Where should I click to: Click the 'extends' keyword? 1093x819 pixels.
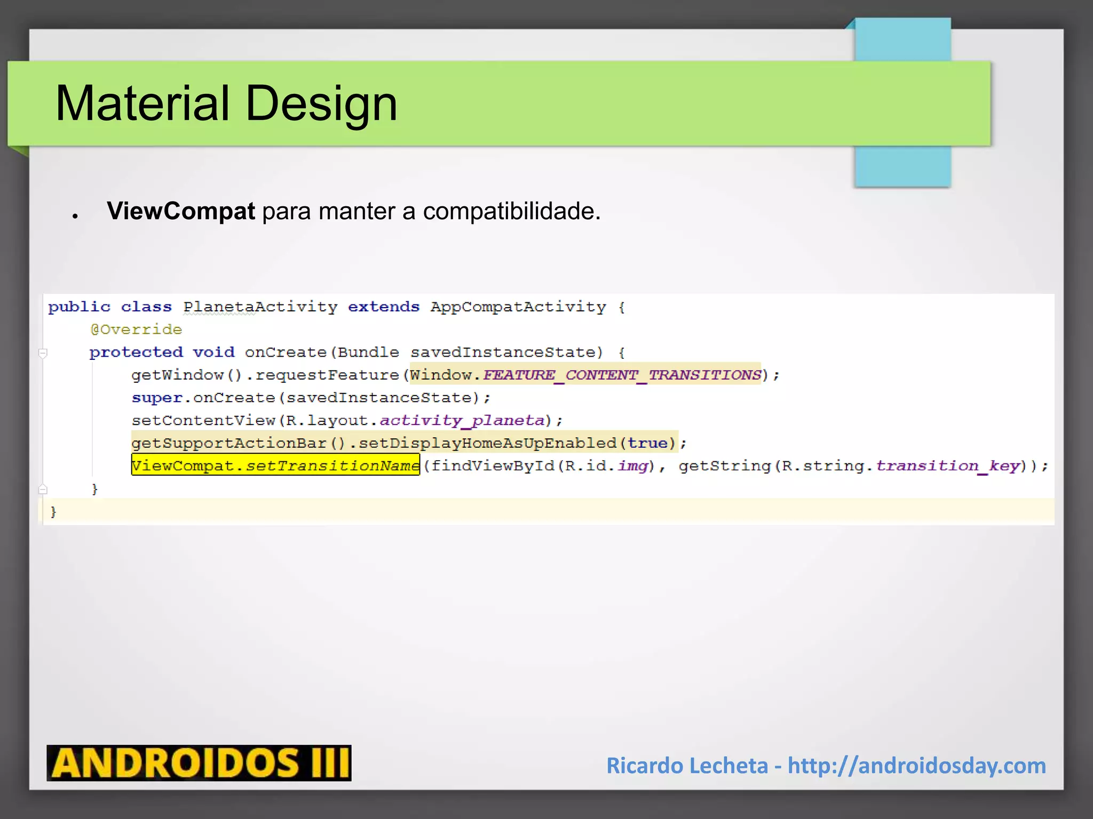pyautogui.click(x=384, y=307)
